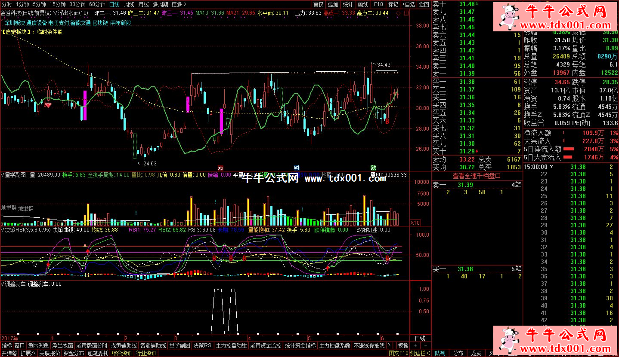Viewport: 619px width, 357px height.
Task: Choose the 智能辅助线 indicator tab
Action: click(x=153, y=345)
